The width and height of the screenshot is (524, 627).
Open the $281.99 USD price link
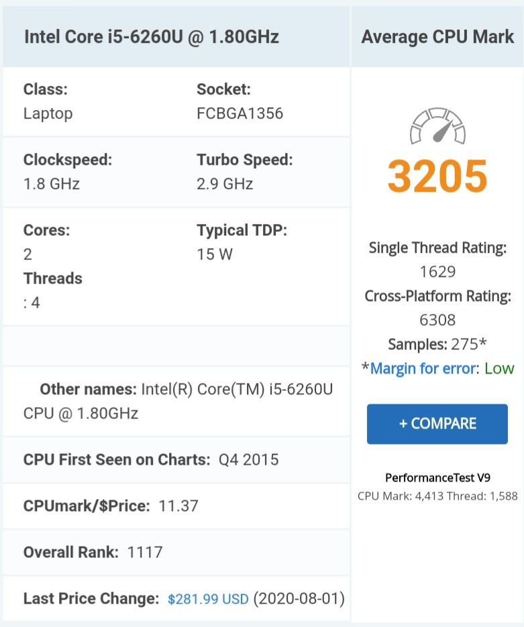208,599
